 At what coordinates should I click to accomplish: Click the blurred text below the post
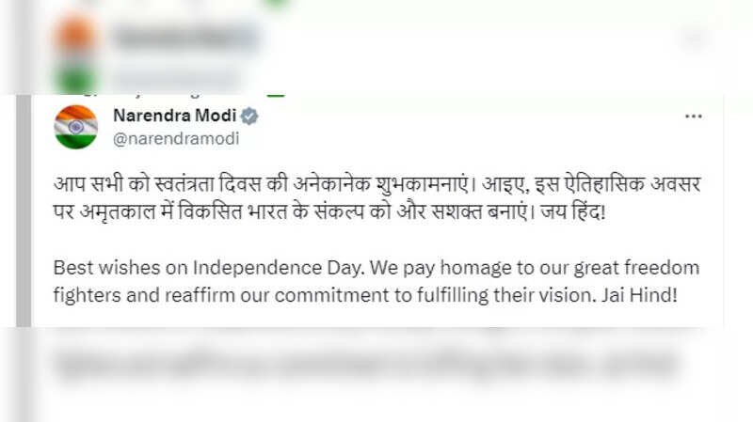coord(376,360)
